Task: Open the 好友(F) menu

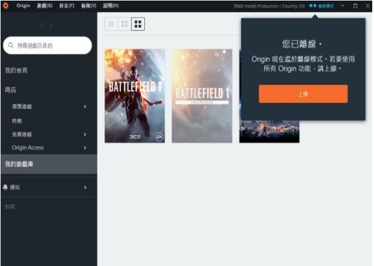Action: [x=67, y=6]
